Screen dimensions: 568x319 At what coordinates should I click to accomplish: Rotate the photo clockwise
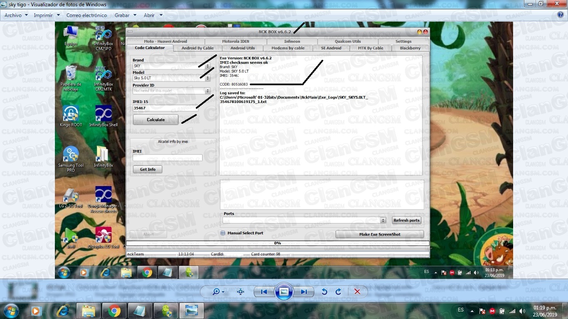tap(338, 292)
